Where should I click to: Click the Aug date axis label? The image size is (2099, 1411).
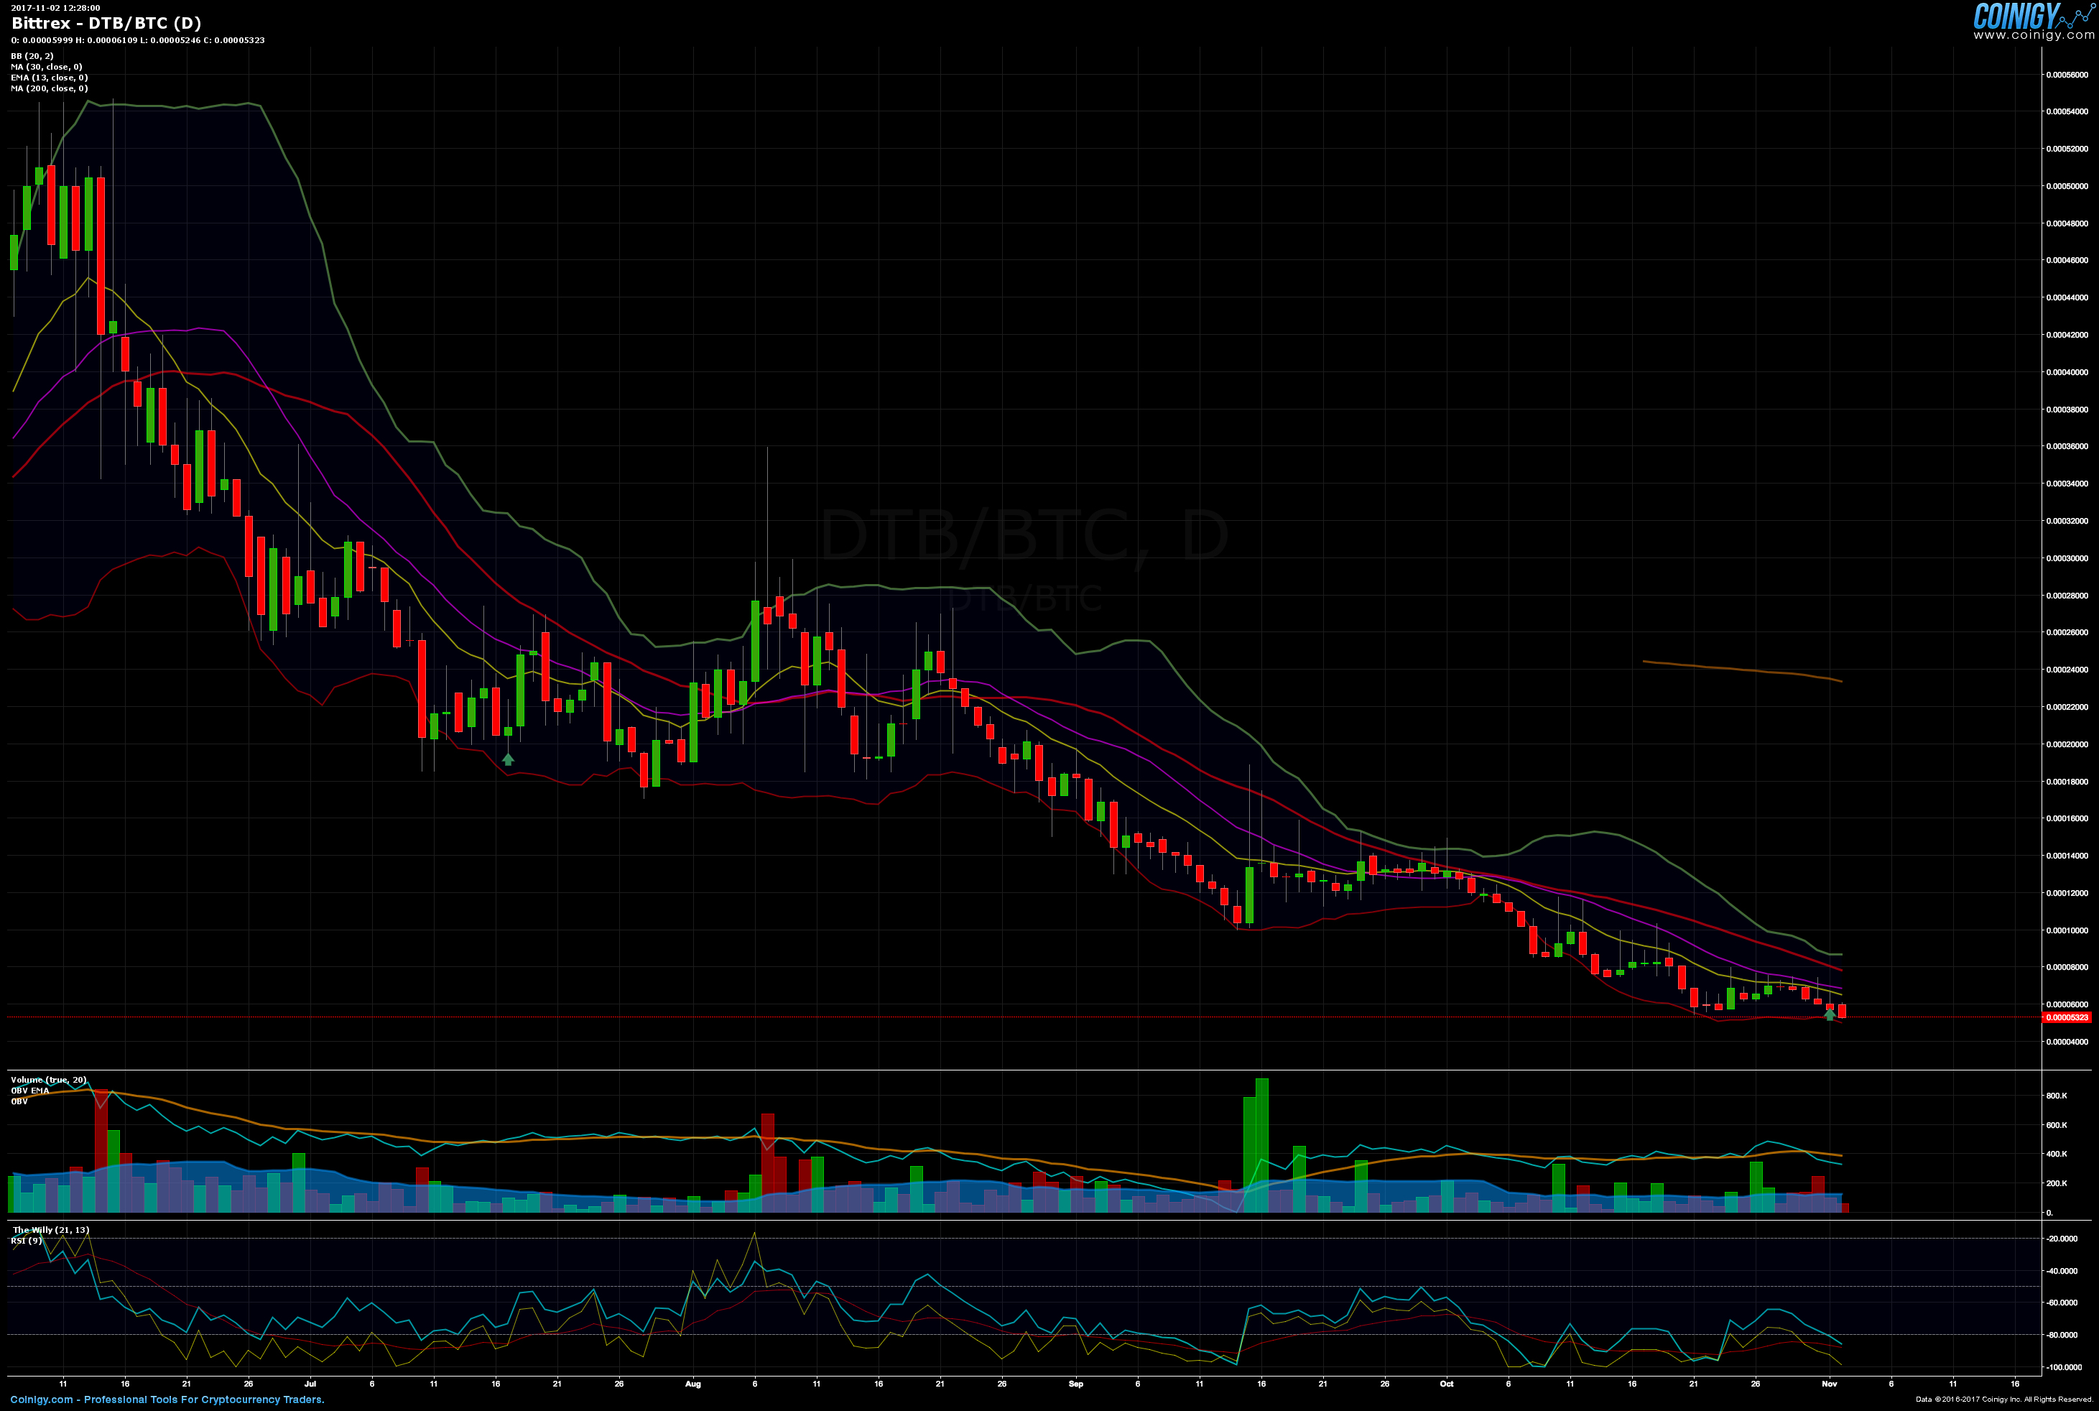[692, 1384]
